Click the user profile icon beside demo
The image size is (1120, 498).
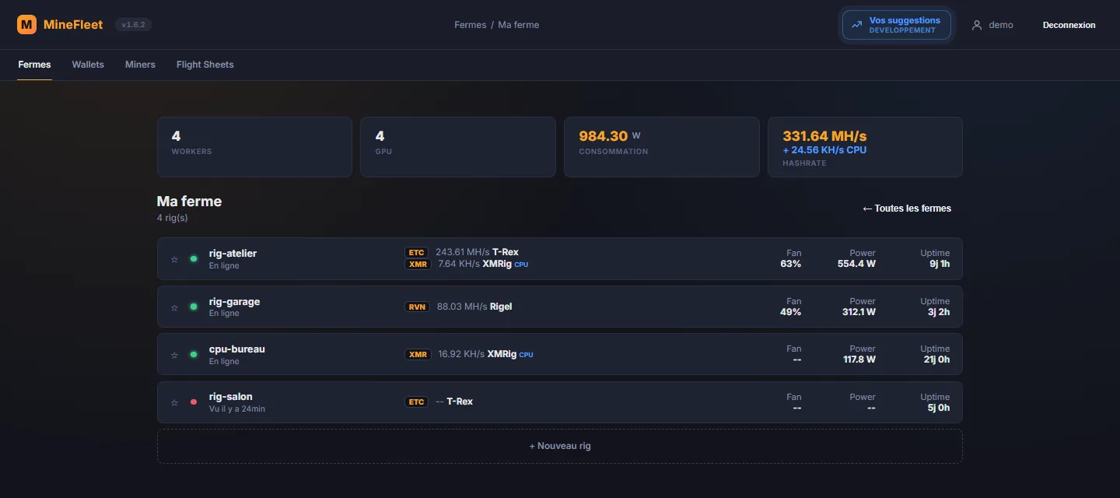click(x=977, y=25)
